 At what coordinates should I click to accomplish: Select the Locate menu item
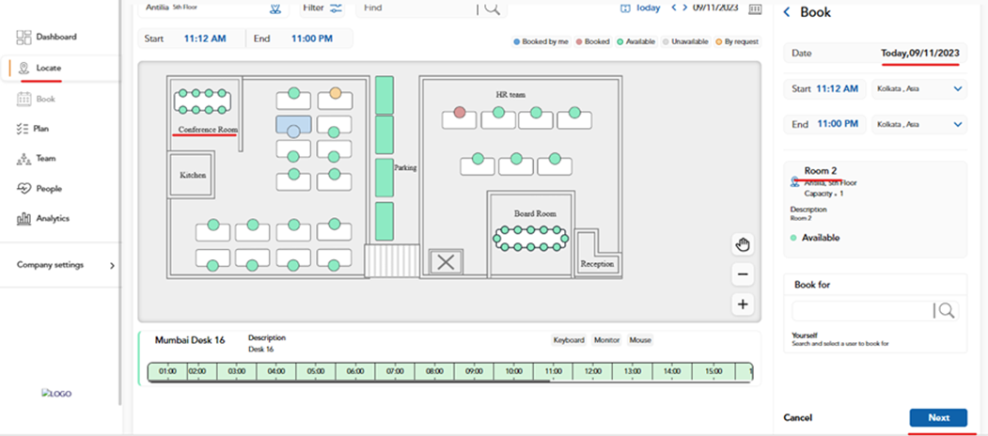point(49,68)
